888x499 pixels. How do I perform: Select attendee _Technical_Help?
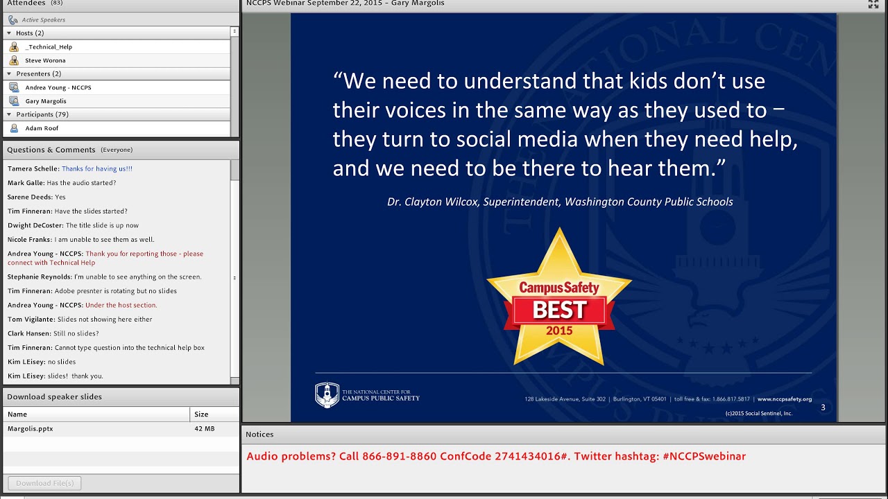[x=117, y=46]
